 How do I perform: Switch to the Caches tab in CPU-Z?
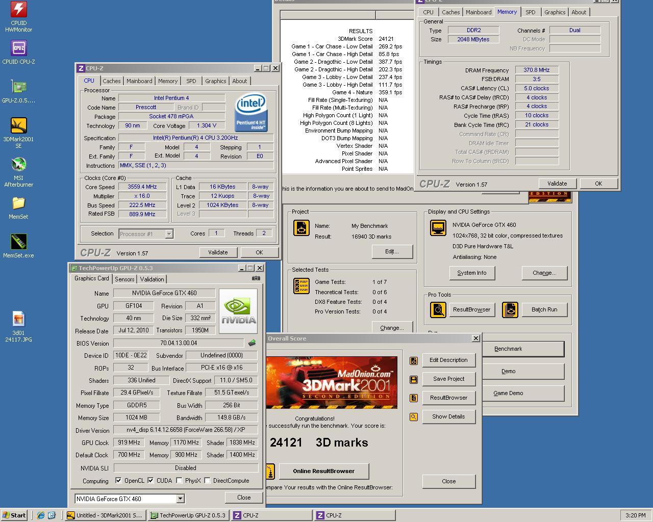click(x=111, y=81)
